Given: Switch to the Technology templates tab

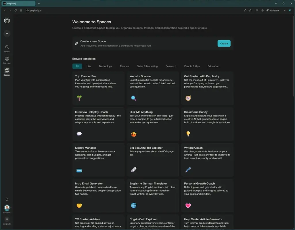Looking at the screenshot, I should [106, 66].
